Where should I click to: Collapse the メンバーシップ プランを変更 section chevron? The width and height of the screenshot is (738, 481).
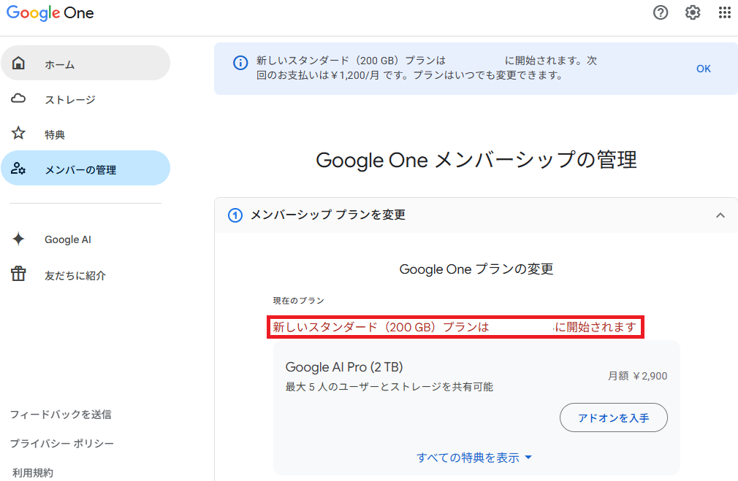coord(720,215)
